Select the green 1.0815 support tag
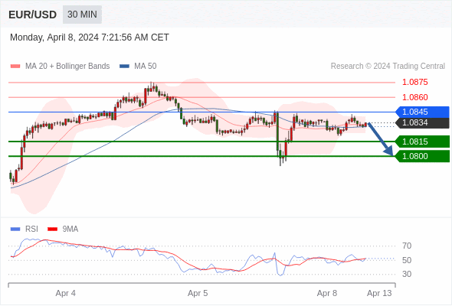Image resolution: width=452 pixels, height=306 pixels. tap(422, 142)
